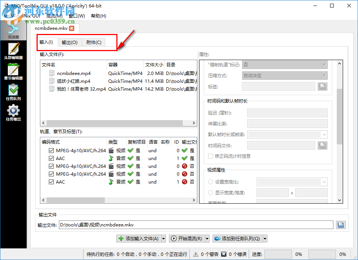Switch to 任务队列 in sidebar

pyautogui.click(x=13, y=91)
